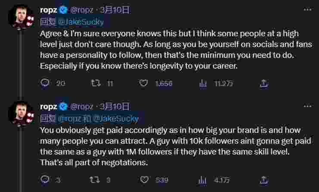
Task: Like the second tweet with 539 likes
Action: point(145,179)
